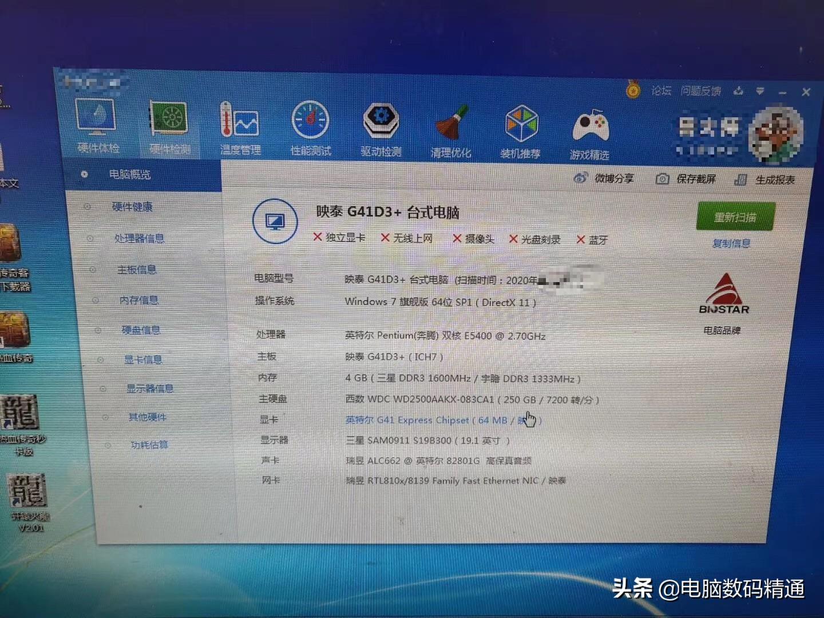Select 显示器信息 in sidebar
Viewport: 824px width, 618px height.
tap(150, 388)
